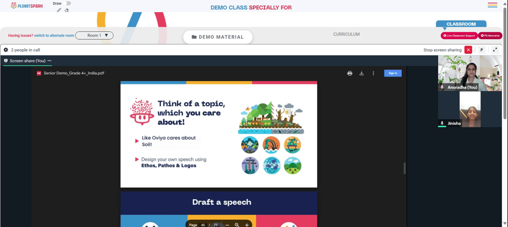This screenshot has height=227, width=508.
Task: Click the Draft a speech heading
Action: (221, 202)
